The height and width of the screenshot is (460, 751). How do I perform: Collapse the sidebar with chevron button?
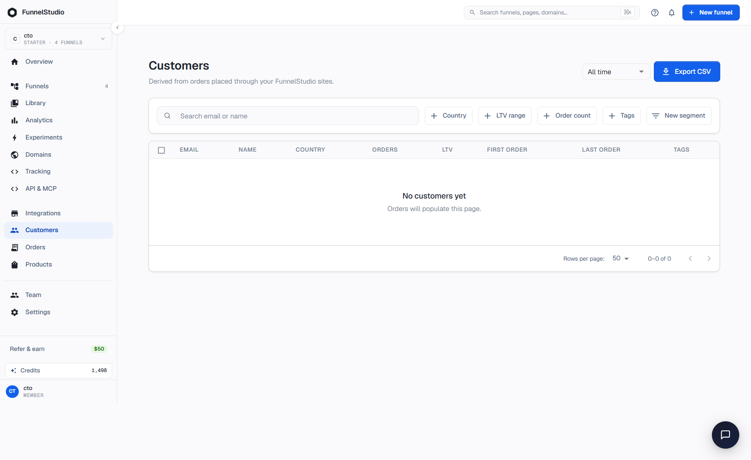[117, 28]
